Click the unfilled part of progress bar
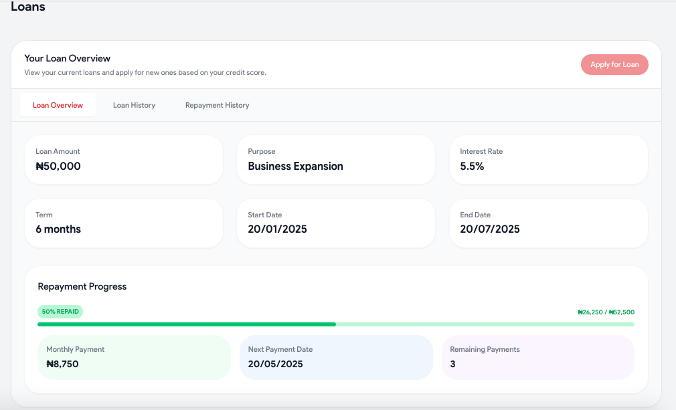Screen dimensions: 676x410 [x=485, y=324]
